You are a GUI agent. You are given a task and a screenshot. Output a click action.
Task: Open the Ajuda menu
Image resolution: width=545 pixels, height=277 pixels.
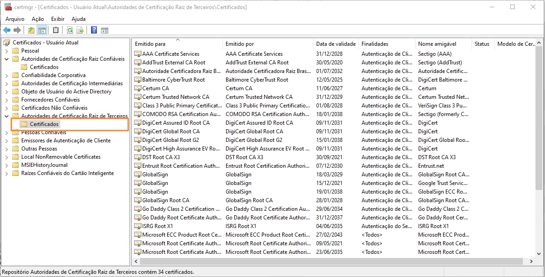point(78,19)
